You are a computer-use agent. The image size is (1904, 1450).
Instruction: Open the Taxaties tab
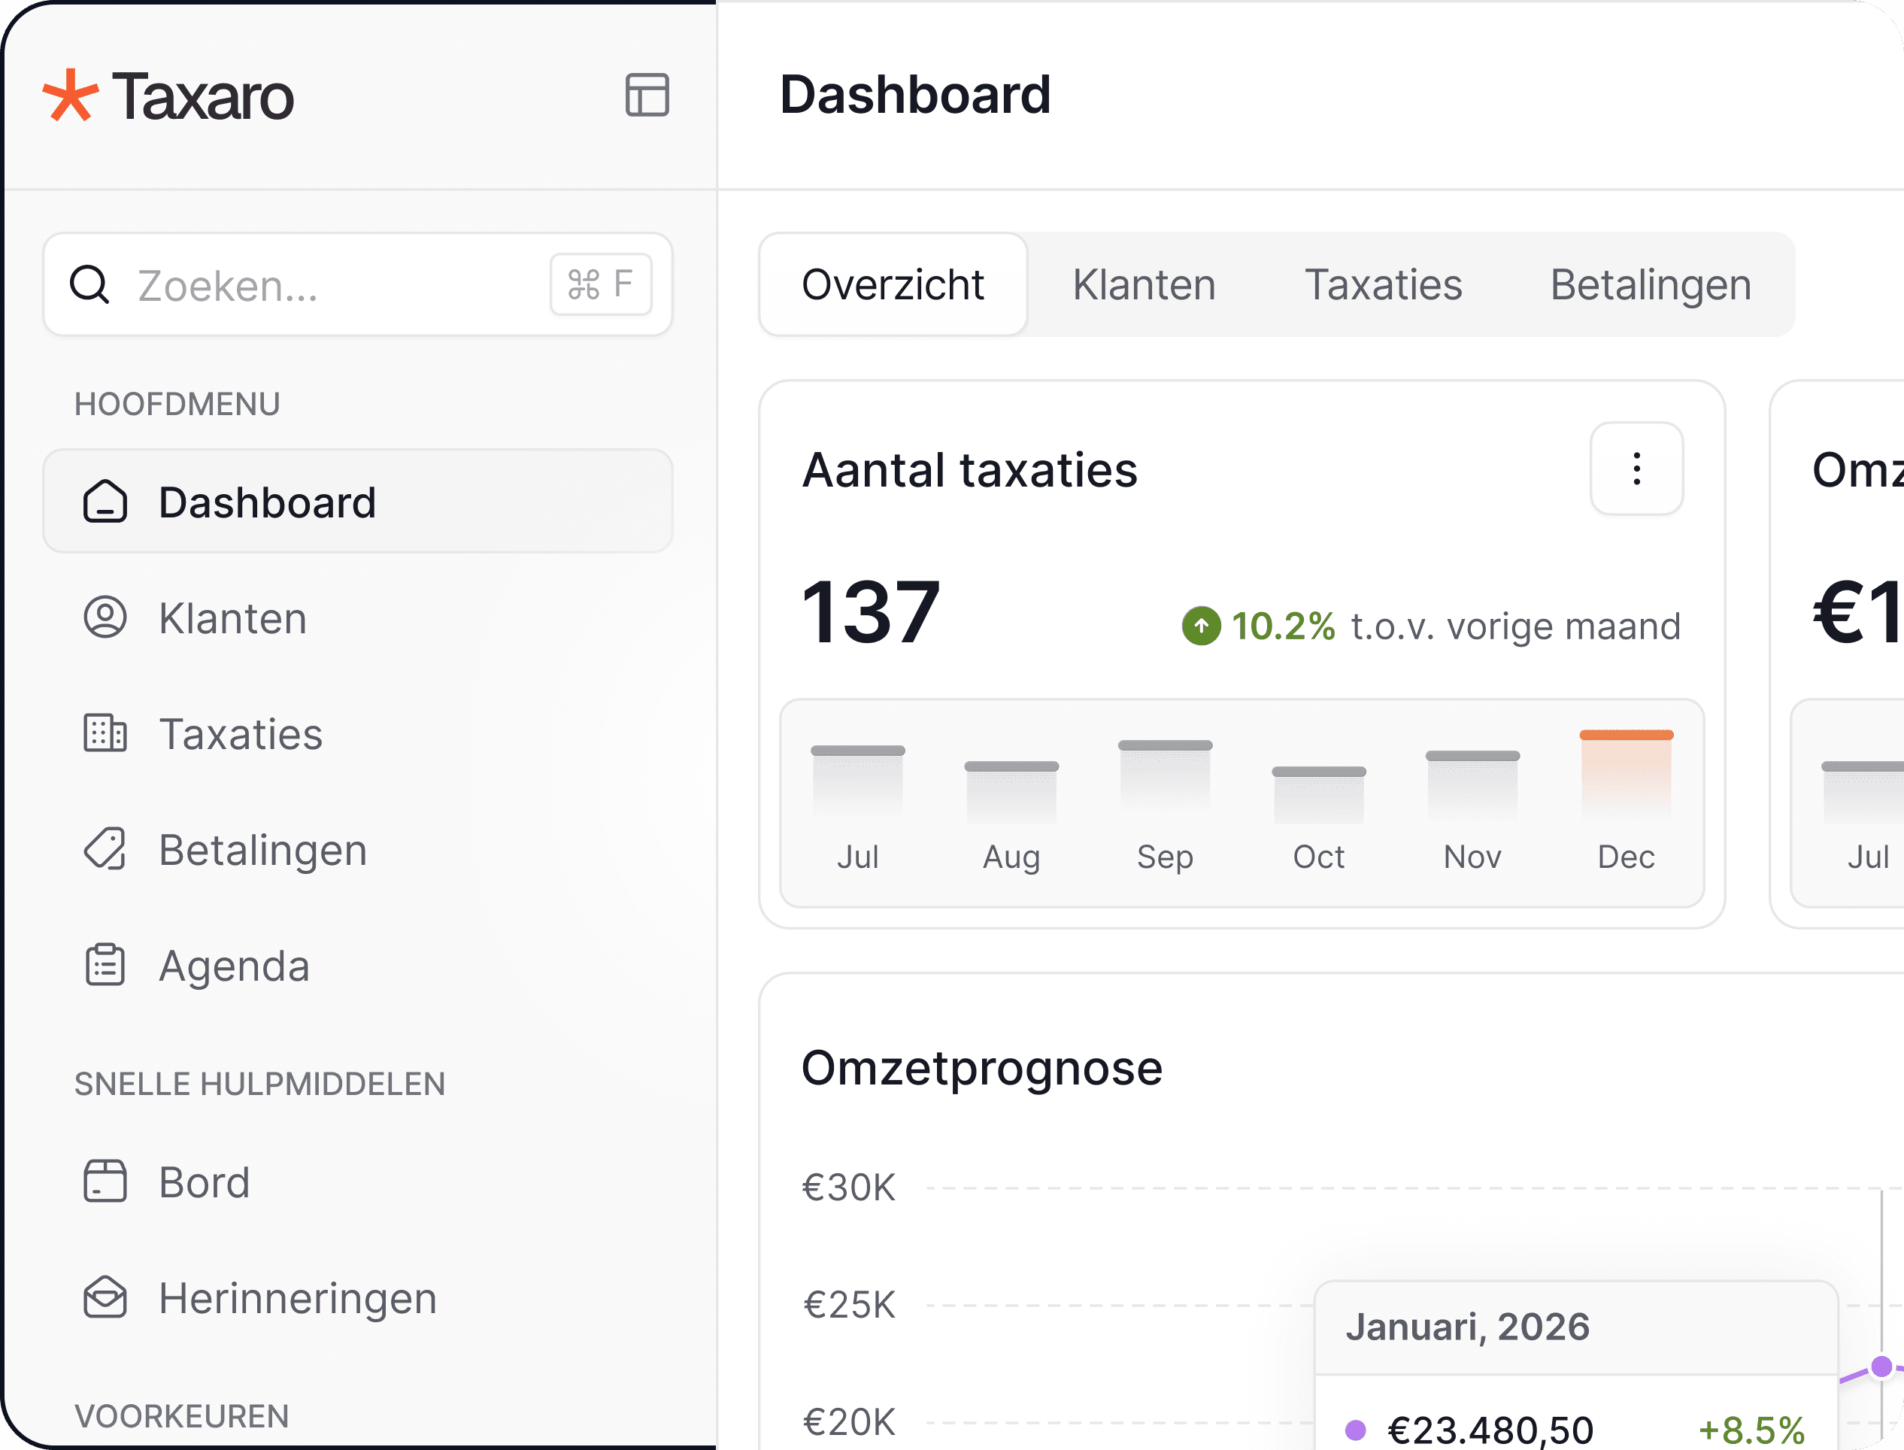[1383, 285]
